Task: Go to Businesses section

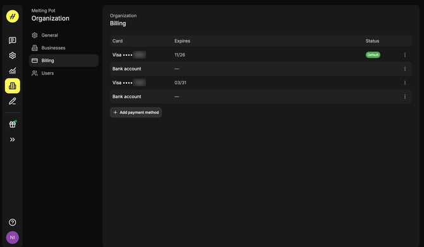Action: [x=63, y=48]
